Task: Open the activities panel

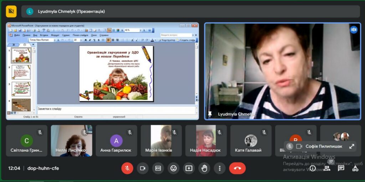Action: [355, 168]
